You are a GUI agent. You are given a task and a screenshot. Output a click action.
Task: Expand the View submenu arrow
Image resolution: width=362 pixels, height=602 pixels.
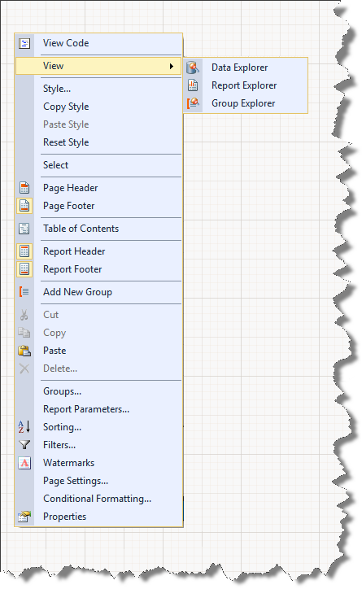click(x=172, y=66)
